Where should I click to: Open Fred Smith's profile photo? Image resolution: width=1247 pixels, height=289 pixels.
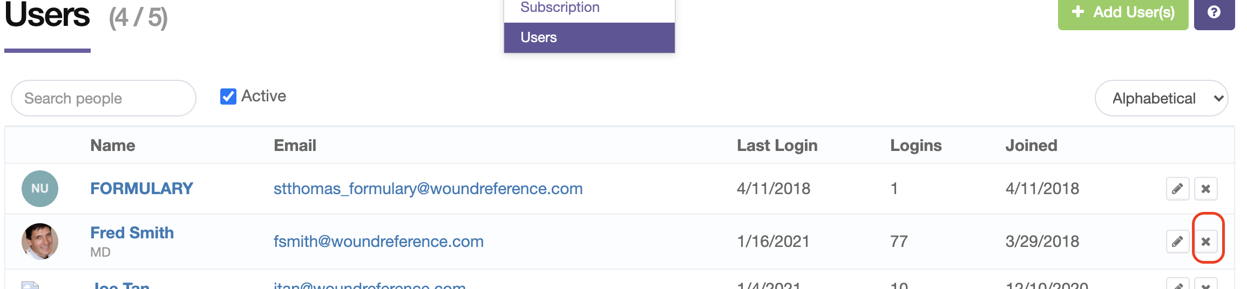40,242
